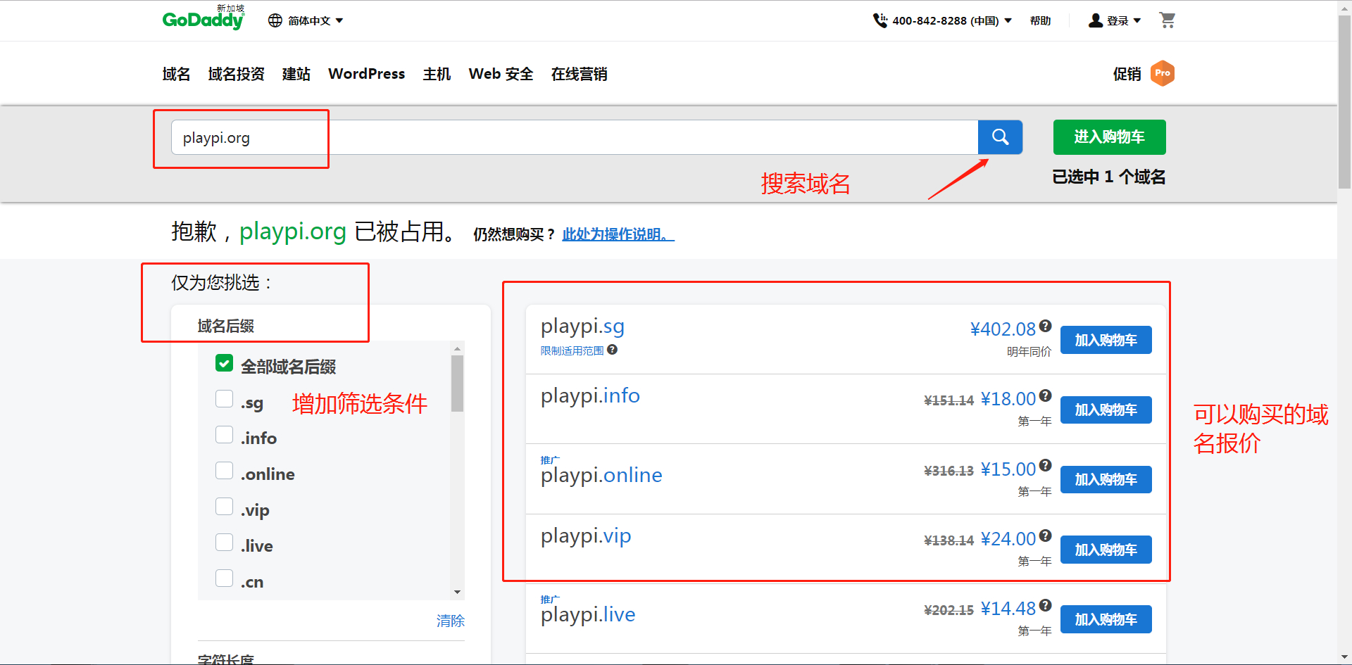1352x665 pixels.
Task: Open the 域名投资 menu
Action: [236, 74]
